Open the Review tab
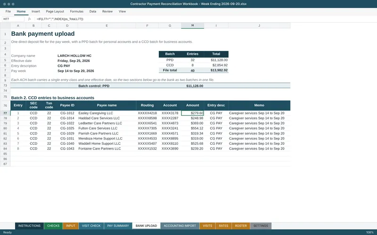 107,11
